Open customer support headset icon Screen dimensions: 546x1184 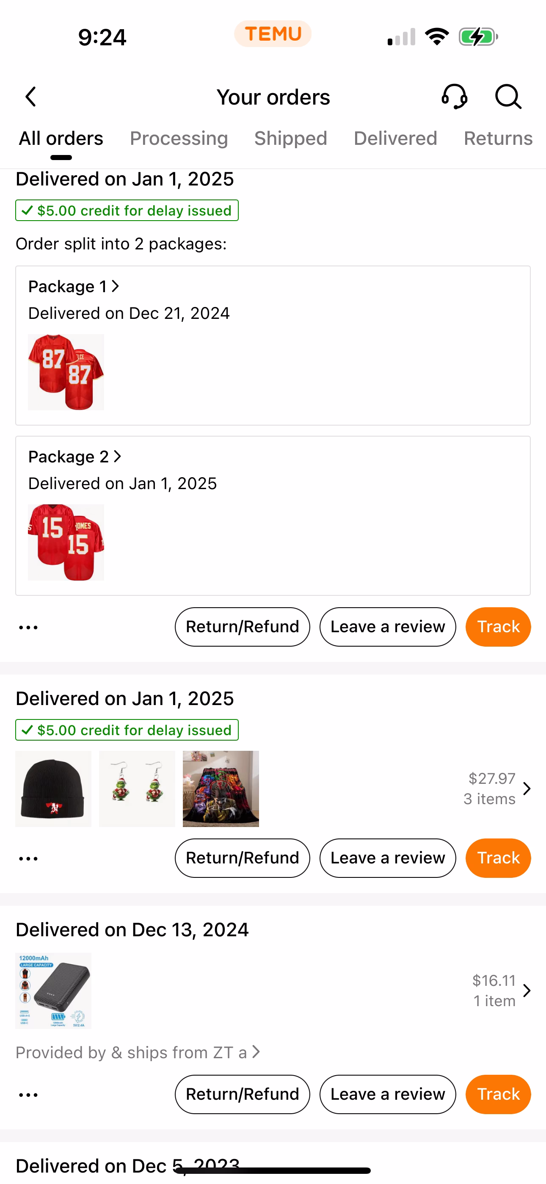coord(454,97)
